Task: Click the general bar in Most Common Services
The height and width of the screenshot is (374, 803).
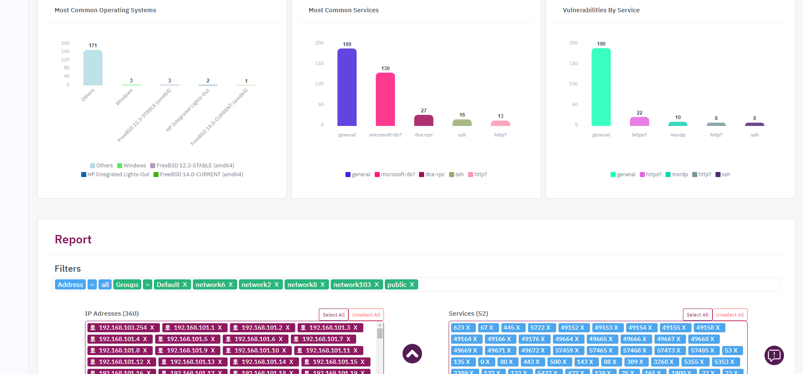Action: [x=347, y=87]
